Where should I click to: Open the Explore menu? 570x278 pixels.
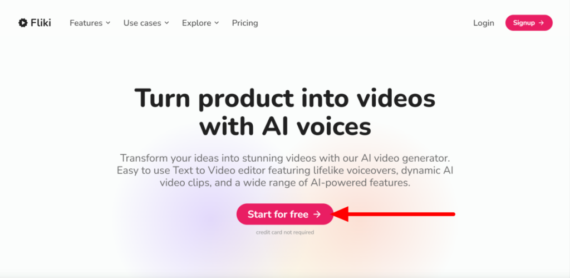[x=196, y=23]
